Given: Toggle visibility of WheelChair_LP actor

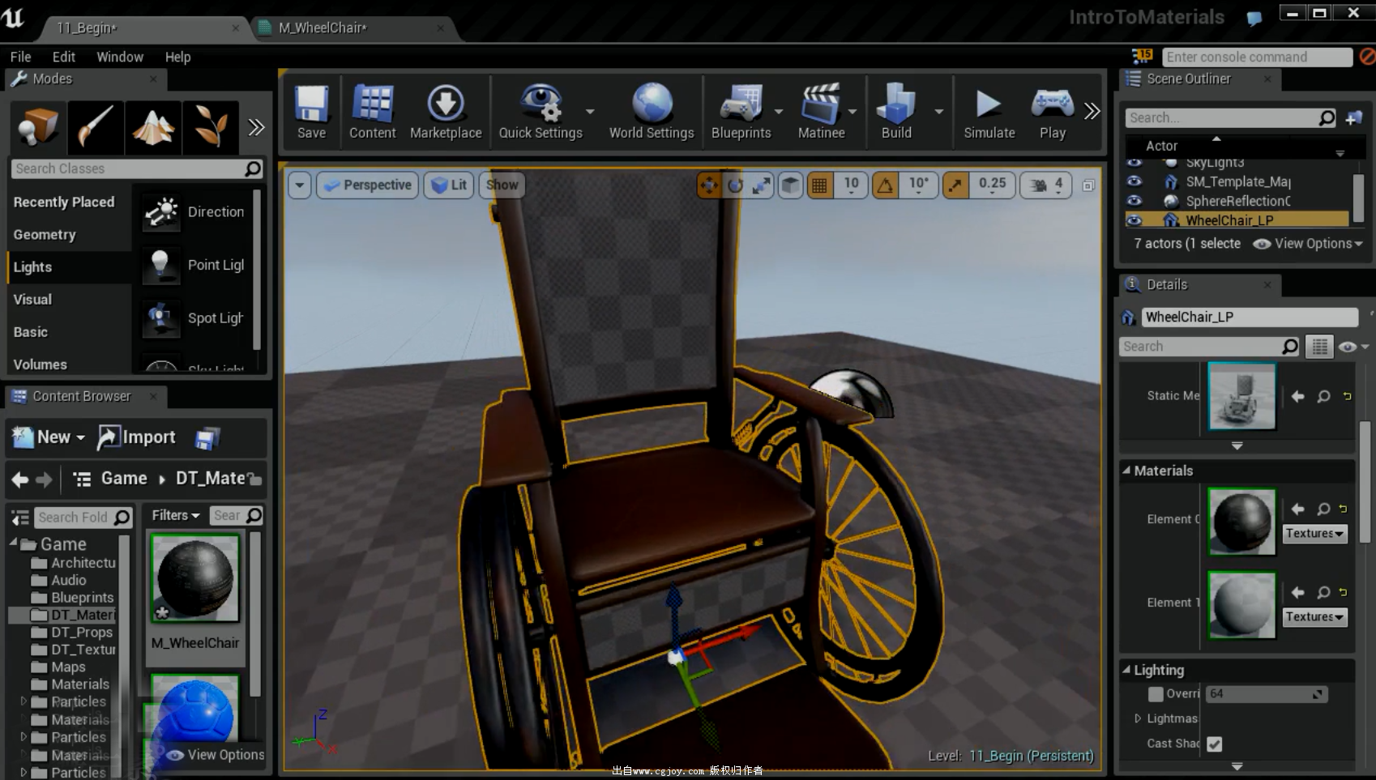Looking at the screenshot, I should 1135,220.
